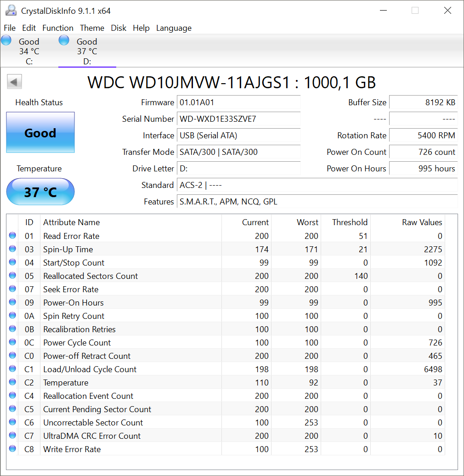Click the status dot for Recalibration Retries
Viewport: 464px width, 476px height.
click(12, 329)
